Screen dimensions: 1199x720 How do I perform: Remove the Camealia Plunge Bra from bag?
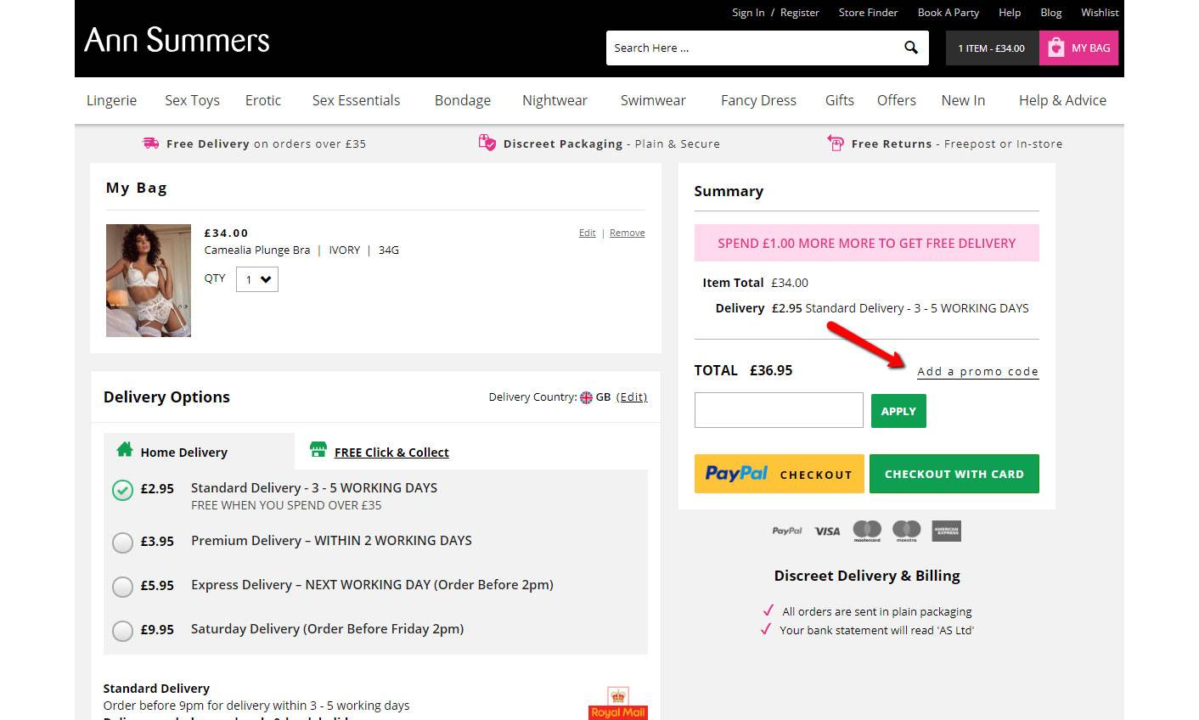coord(627,233)
